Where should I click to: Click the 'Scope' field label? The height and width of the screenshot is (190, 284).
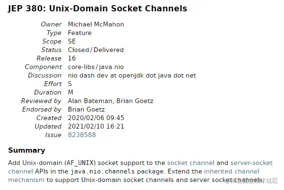click(52, 42)
